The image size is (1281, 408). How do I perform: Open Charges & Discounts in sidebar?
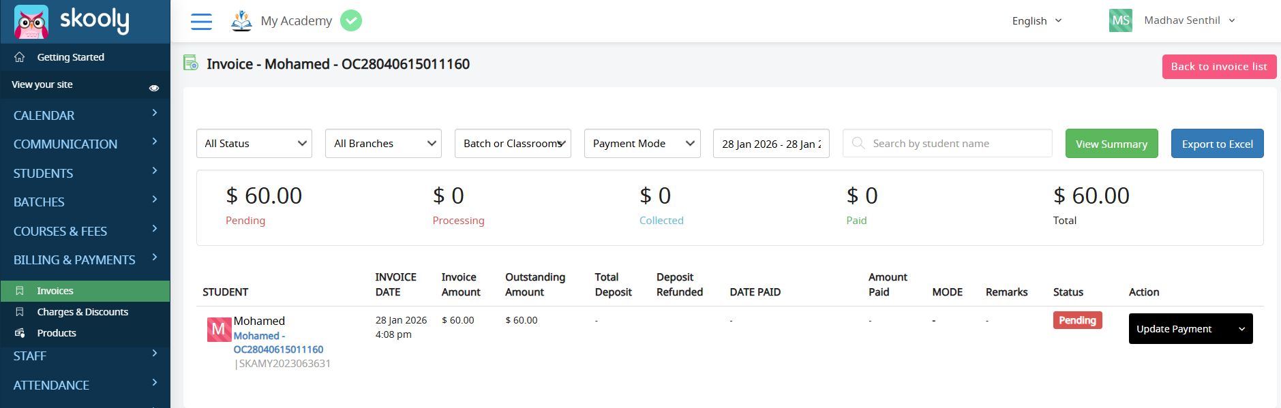pos(82,312)
